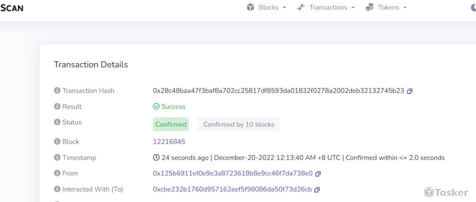476x202 pixels.
Task: Click info icon beside Block
Action: point(57,142)
